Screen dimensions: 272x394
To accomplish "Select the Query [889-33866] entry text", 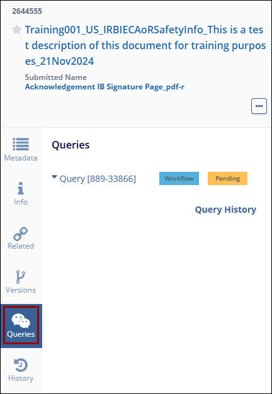I will point(98,179).
